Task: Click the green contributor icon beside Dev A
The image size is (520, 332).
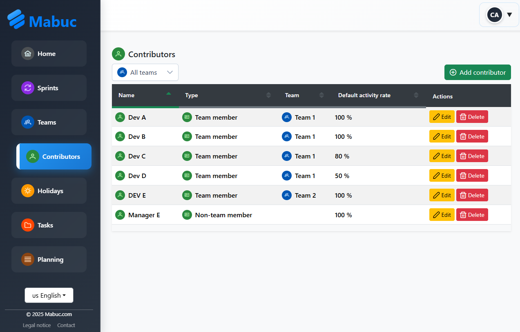Action: [120, 117]
